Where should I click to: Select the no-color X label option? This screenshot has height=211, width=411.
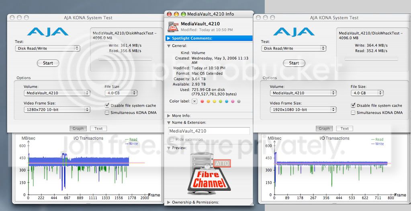point(194,101)
